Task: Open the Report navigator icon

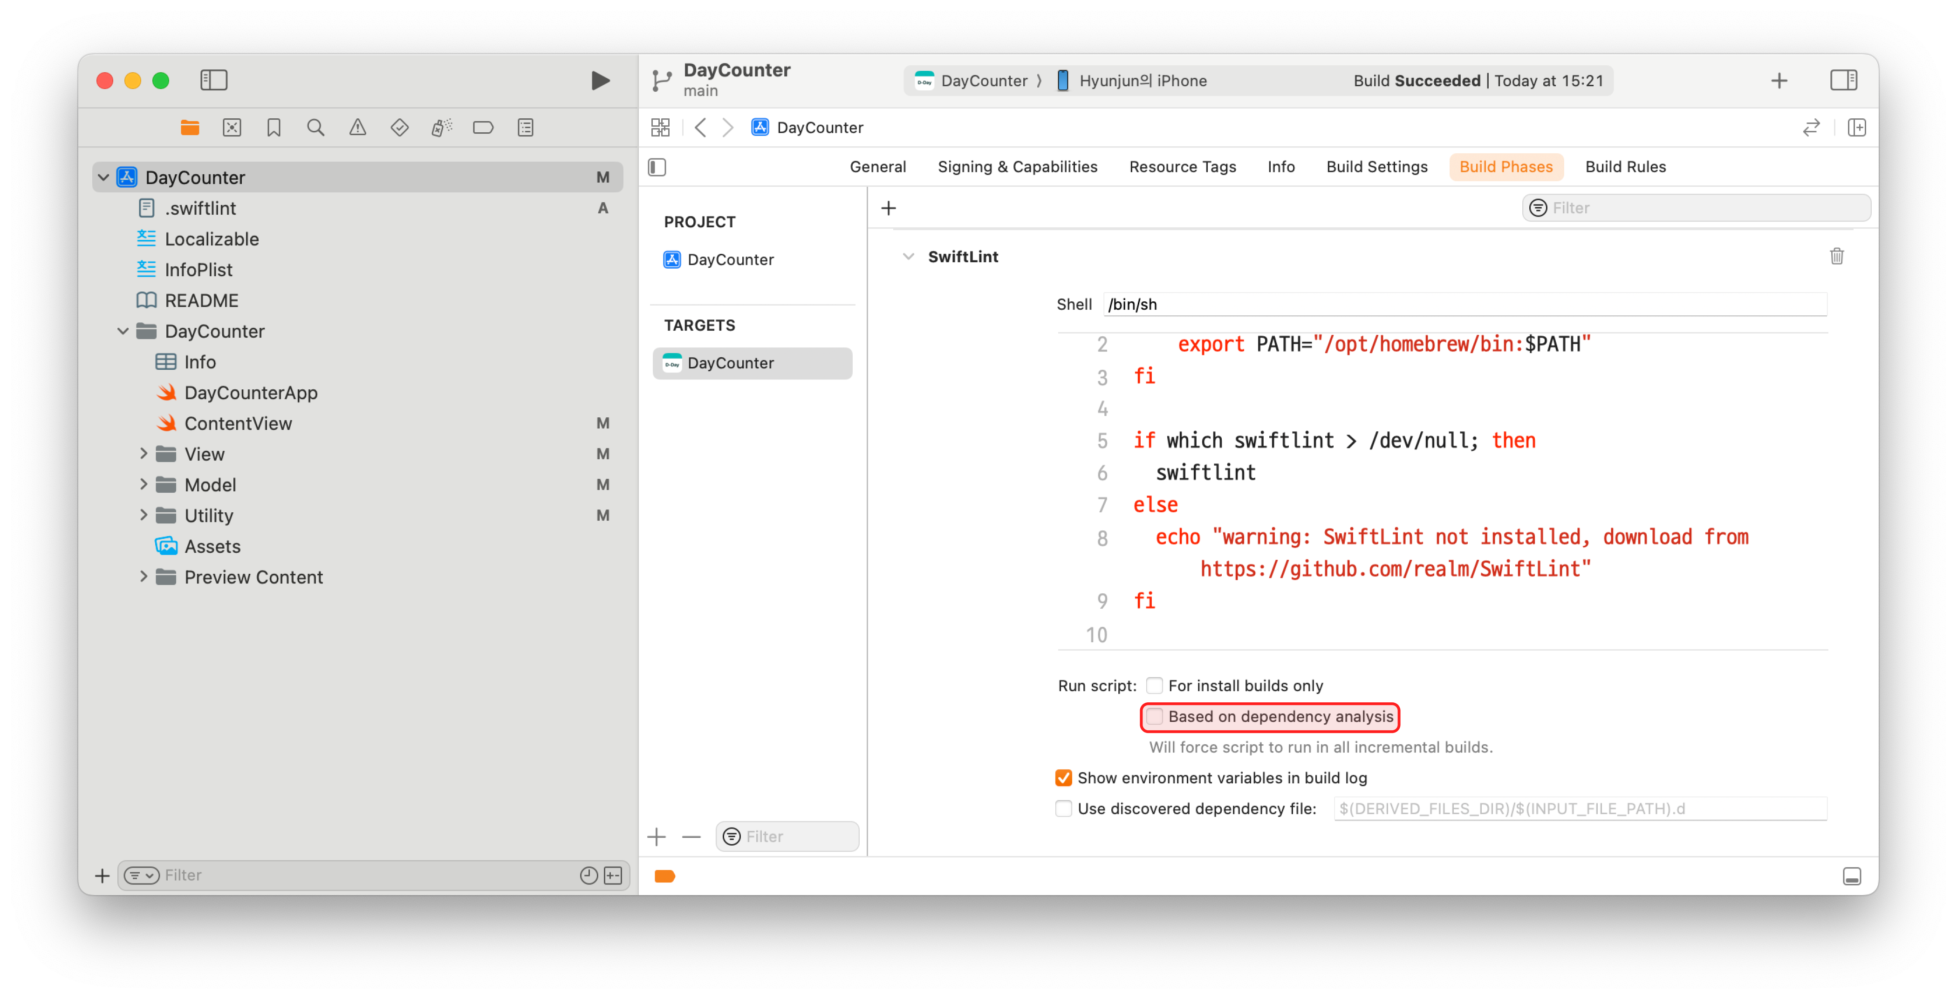Action: click(525, 128)
